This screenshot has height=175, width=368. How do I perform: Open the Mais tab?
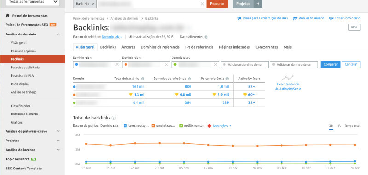coord(287,47)
